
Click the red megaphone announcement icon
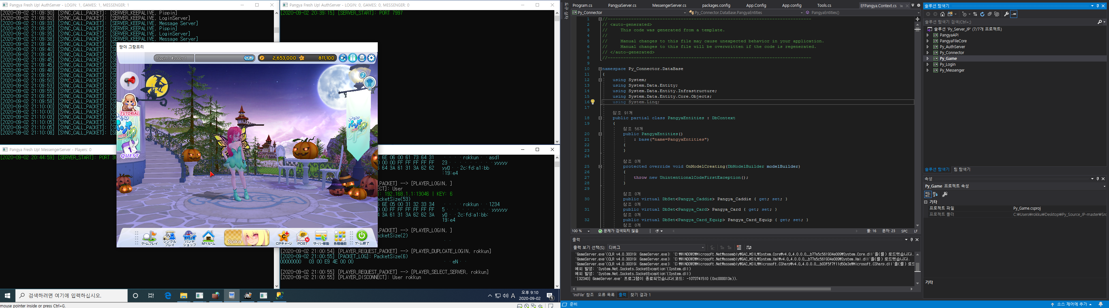point(129,80)
